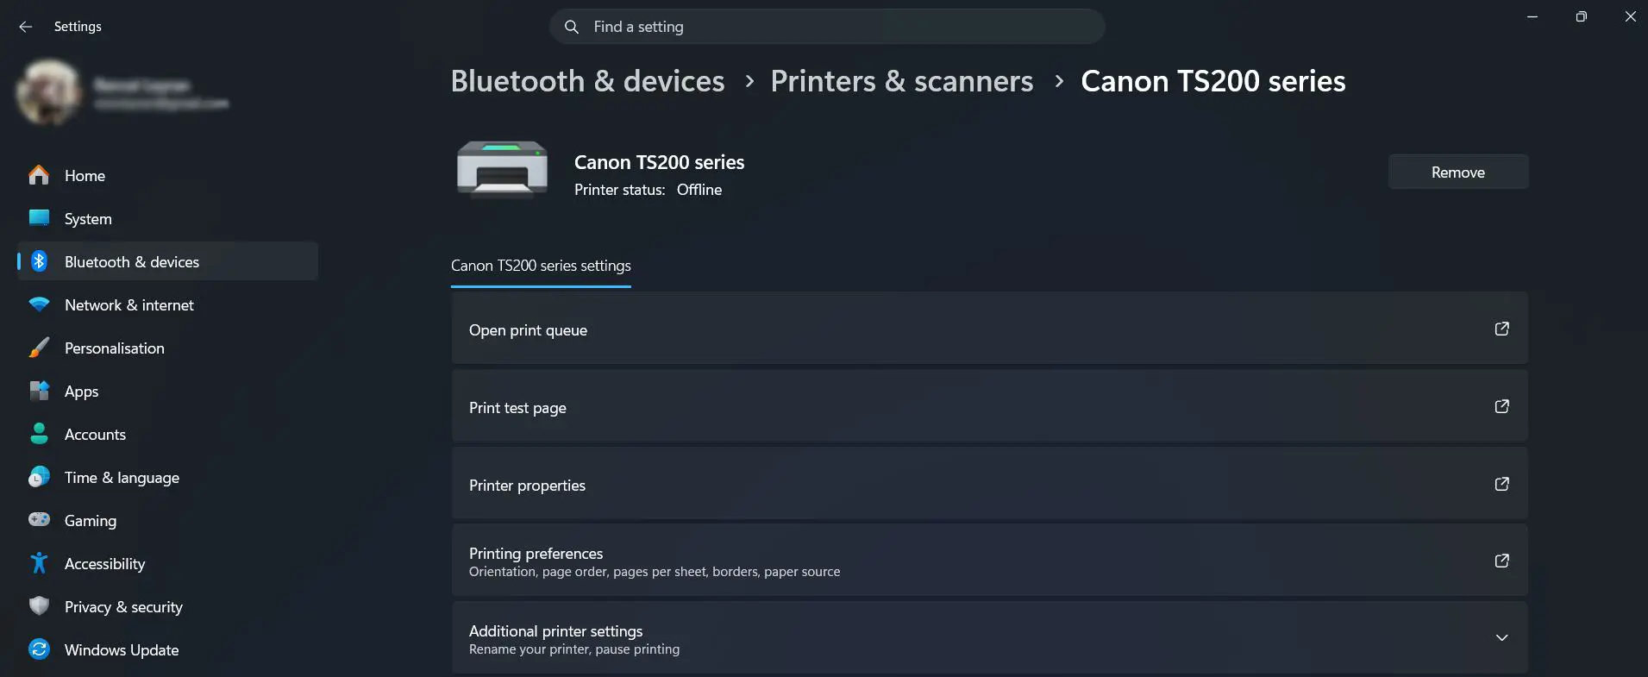
Task: Go to Gaming settings
Action: 167,520
